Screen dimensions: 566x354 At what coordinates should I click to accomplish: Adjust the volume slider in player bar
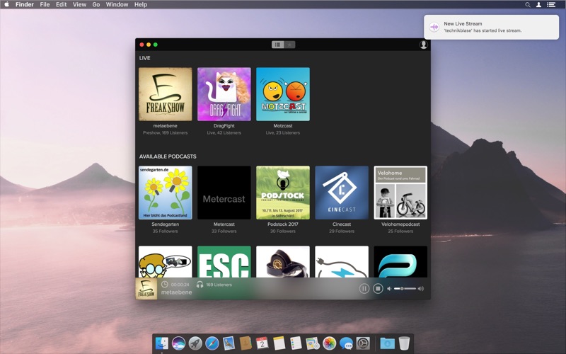pyautogui.click(x=405, y=289)
